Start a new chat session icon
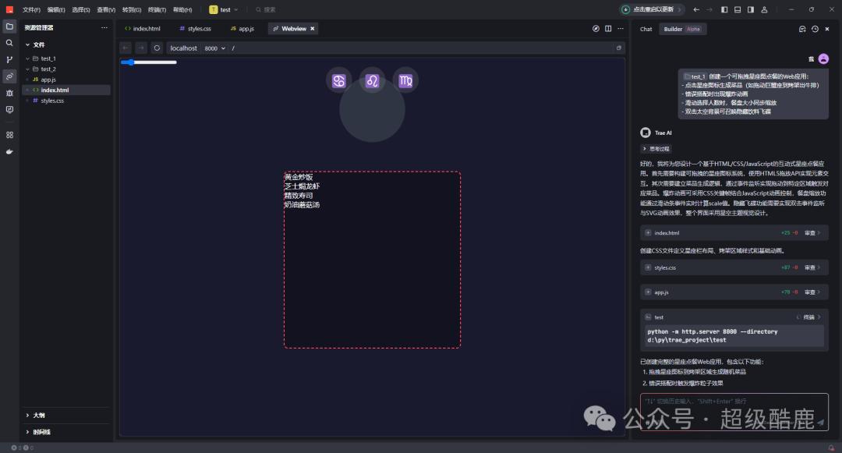842x453 pixels. 802,29
